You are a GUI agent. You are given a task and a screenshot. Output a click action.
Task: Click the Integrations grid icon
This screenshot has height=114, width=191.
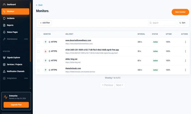point(4,78)
